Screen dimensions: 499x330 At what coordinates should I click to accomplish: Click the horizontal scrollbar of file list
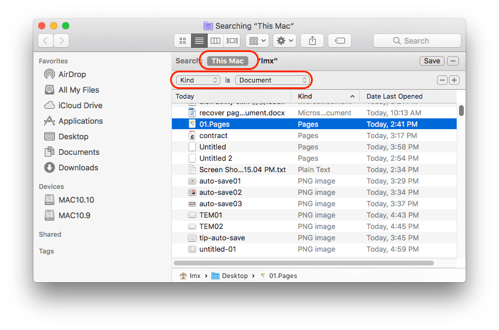point(303,262)
